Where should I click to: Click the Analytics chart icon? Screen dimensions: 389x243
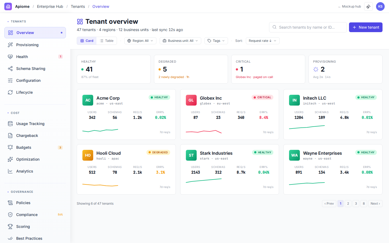(10, 171)
